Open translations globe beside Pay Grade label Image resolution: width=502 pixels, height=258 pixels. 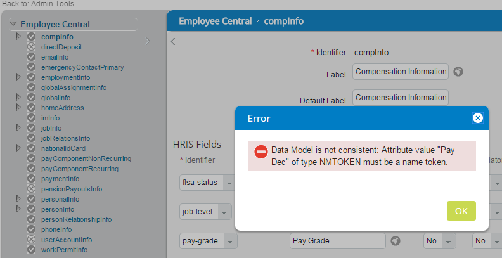(396, 241)
